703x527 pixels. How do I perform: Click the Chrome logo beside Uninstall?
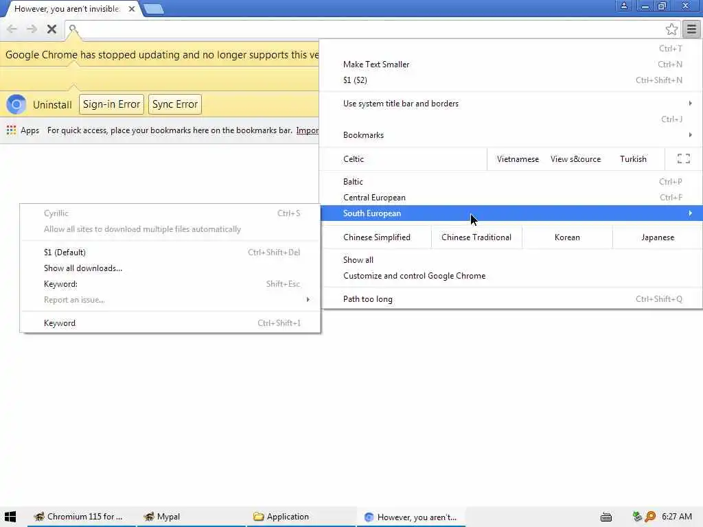[x=16, y=104]
